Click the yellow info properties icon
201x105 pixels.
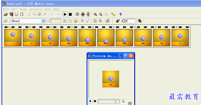[x=113, y=14]
